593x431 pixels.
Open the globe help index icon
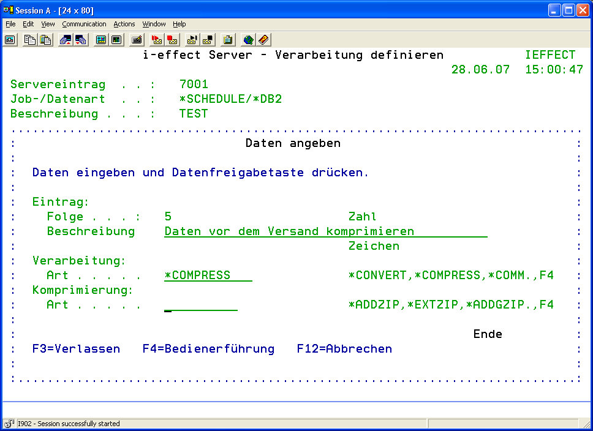point(248,40)
